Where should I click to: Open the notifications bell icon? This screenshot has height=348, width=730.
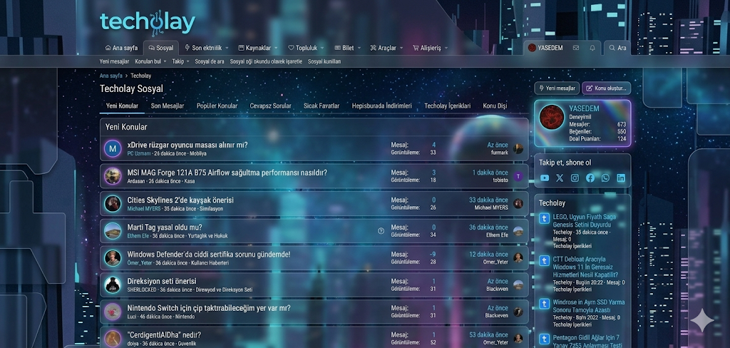pyautogui.click(x=592, y=48)
